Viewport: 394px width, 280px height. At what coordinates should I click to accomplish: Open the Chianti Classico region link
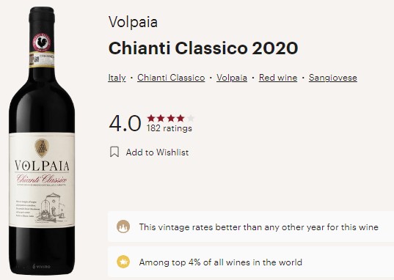[x=171, y=78]
